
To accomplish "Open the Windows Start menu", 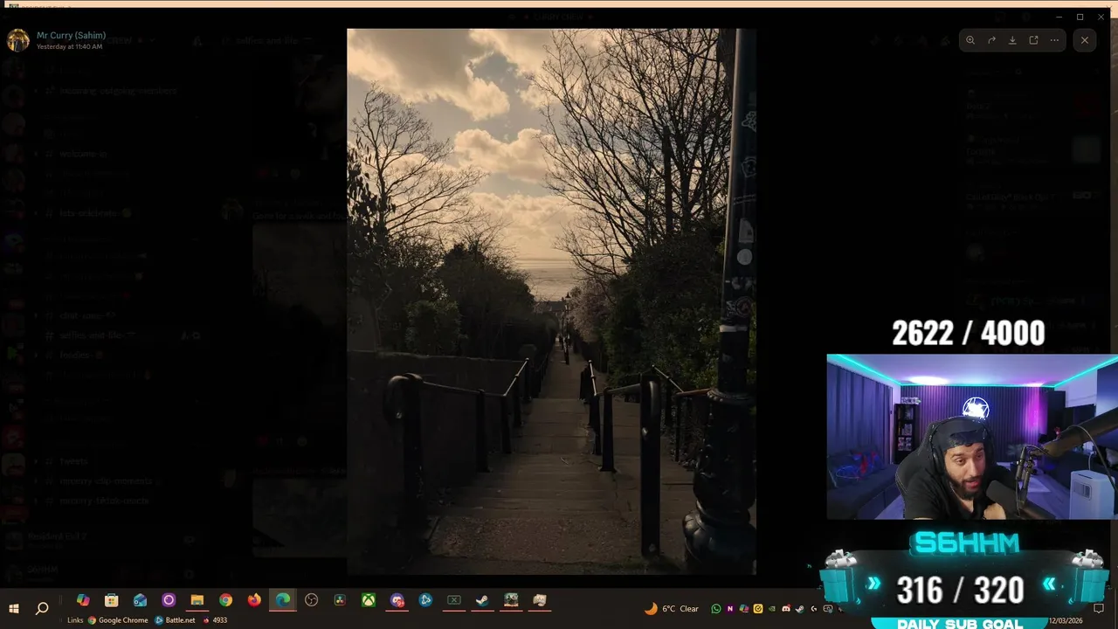I will tap(14, 607).
